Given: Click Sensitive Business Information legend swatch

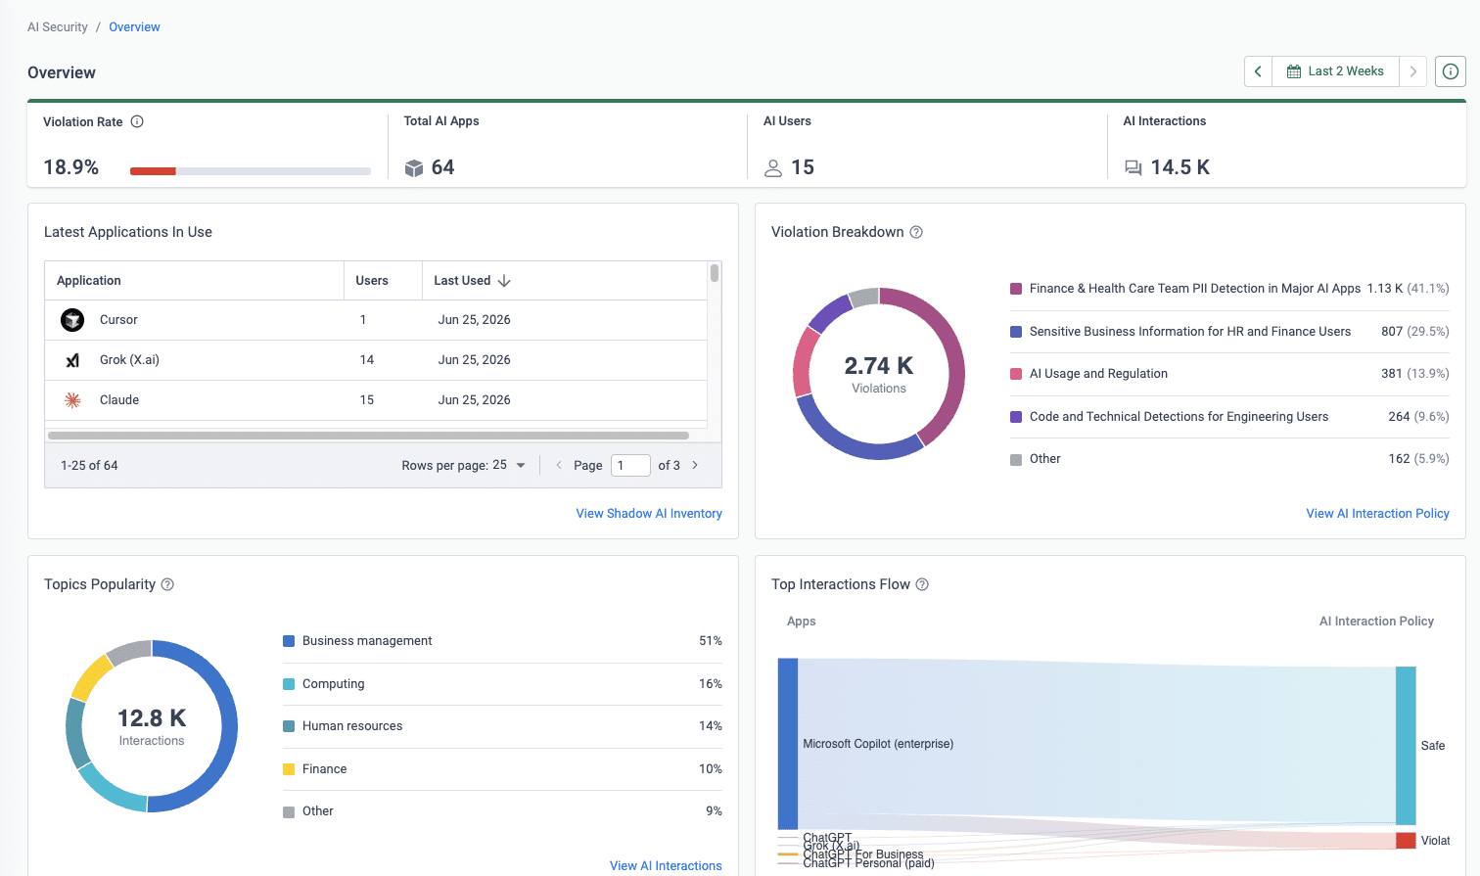Looking at the screenshot, I should (x=1016, y=332).
